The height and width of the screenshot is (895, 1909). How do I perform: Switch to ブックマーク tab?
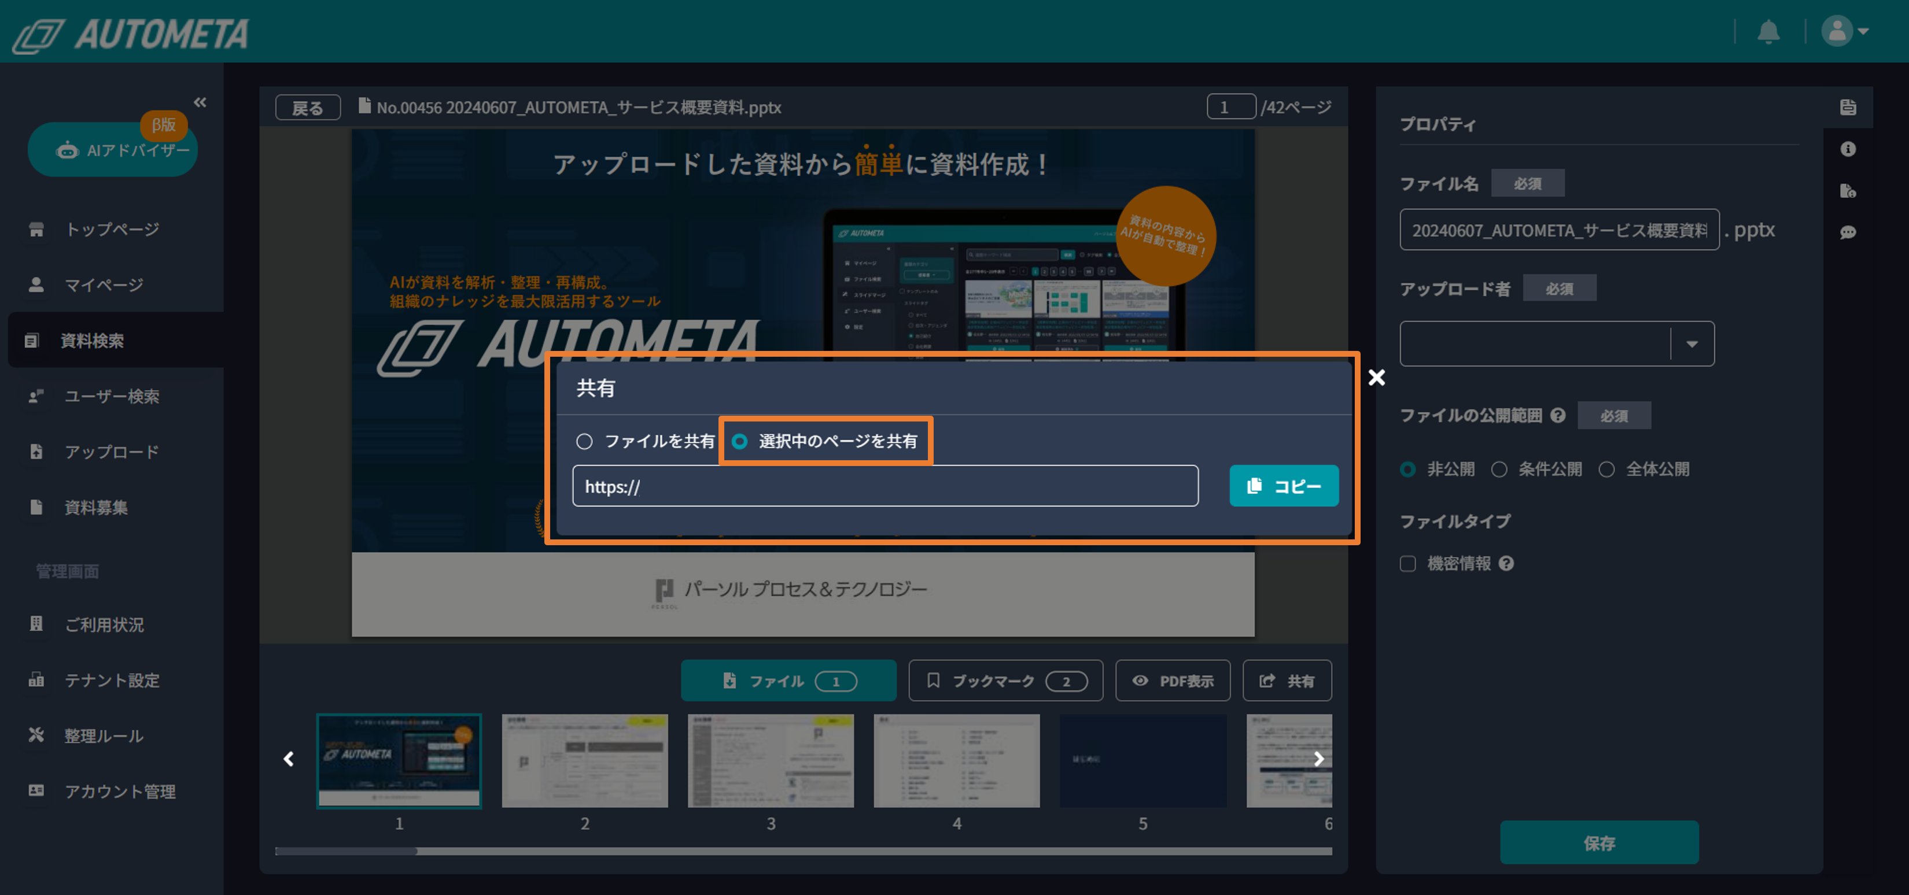point(1005,680)
